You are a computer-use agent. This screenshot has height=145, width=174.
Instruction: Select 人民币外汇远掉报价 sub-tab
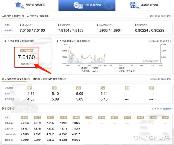coord(38,16)
